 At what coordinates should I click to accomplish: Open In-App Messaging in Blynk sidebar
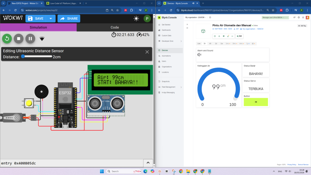[168, 92]
